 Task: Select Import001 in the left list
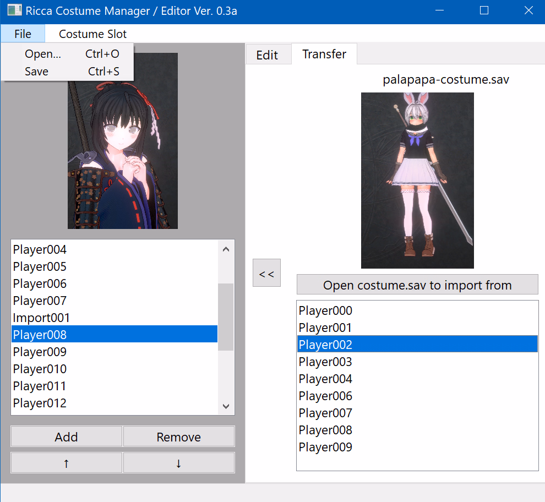tap(42, 318)
